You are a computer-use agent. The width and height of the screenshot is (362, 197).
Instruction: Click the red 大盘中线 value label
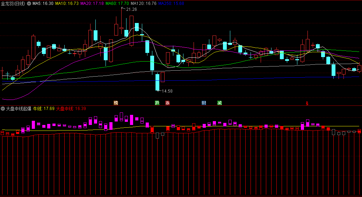pyautogui.click(x=71, y=109)
